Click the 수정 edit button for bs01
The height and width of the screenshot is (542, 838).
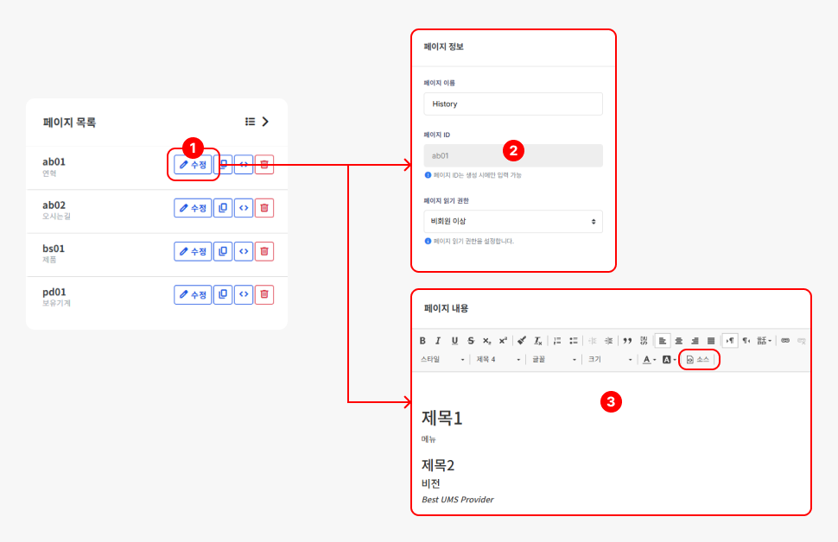193,251
